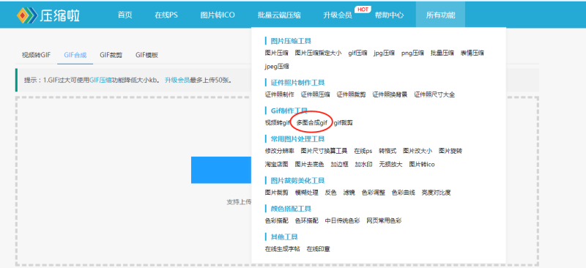Choose the 反色 link
586x268 pixels.
(x=331, y=193)
